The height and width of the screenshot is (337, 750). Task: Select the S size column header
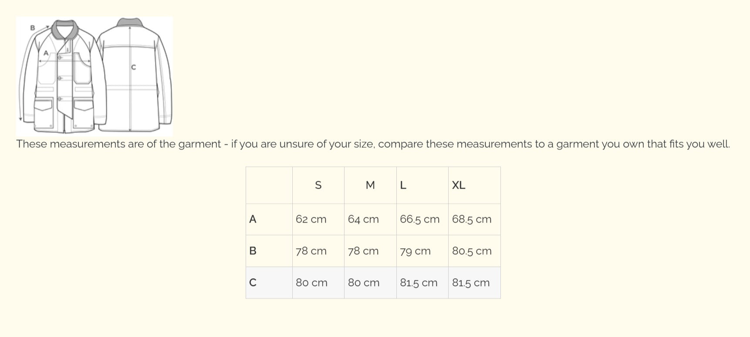tap(318, 185)
